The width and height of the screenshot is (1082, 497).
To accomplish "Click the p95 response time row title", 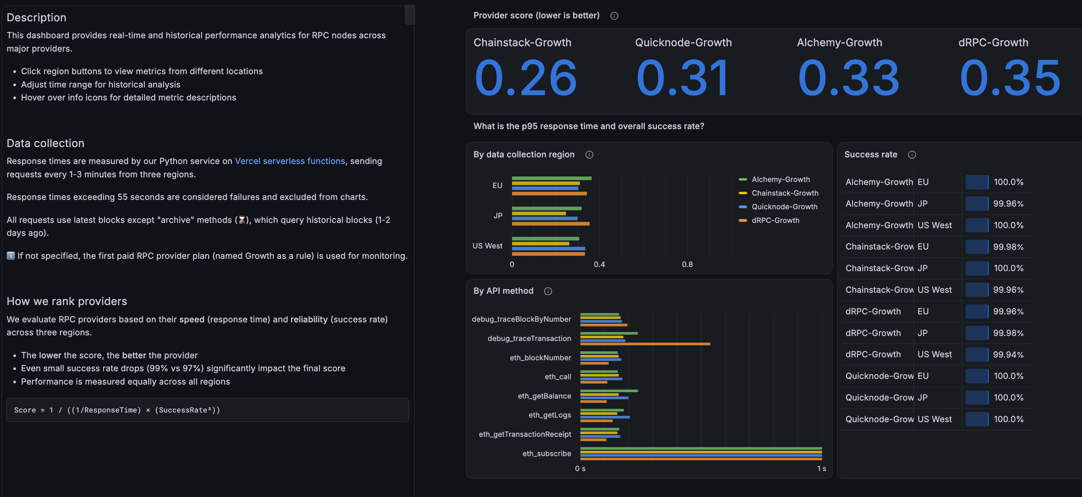I will click(x=589, y=126).
